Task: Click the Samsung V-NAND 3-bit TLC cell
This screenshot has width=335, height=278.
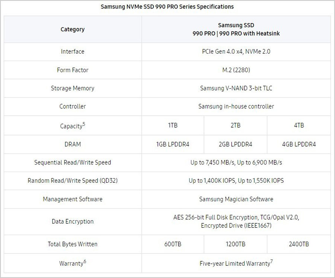Action: tap(236, 88)
